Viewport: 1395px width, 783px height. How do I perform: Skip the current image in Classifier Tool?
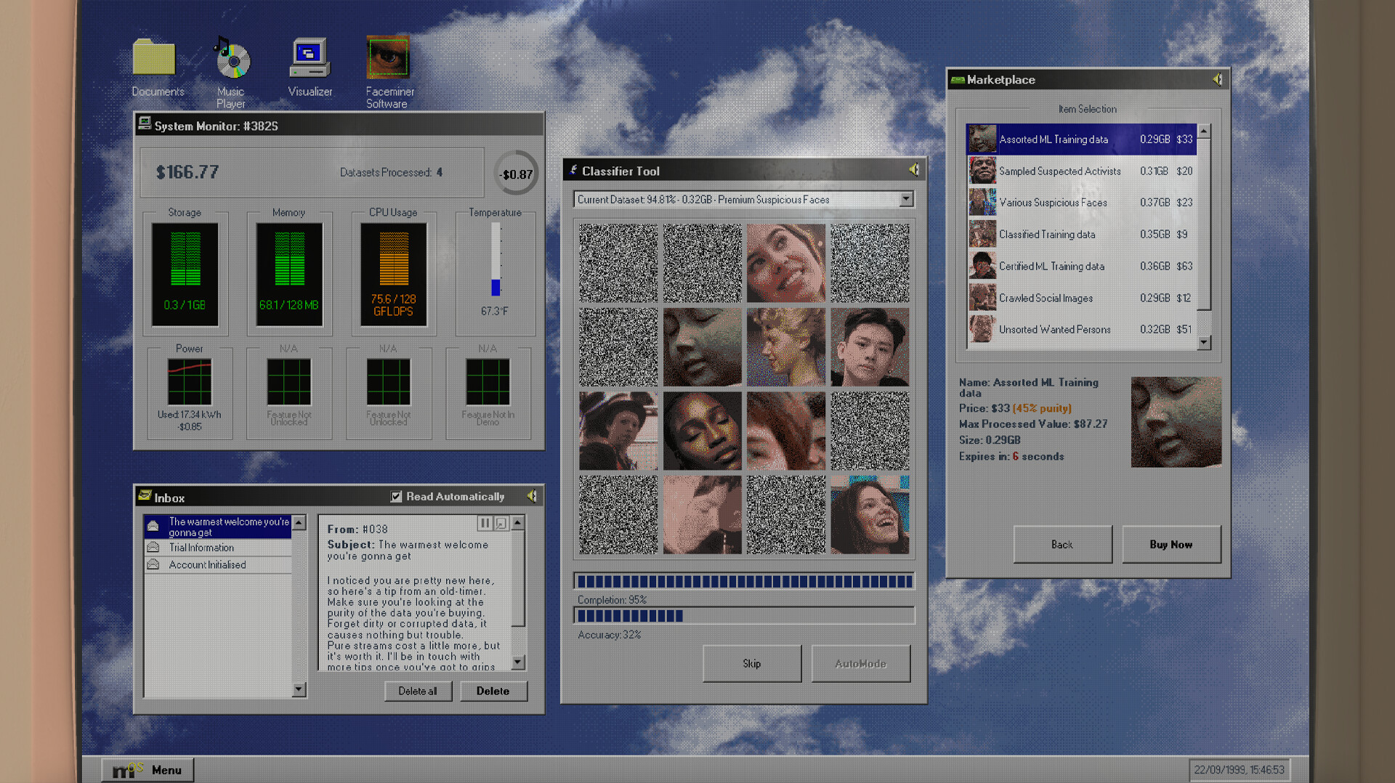point(752,663)
